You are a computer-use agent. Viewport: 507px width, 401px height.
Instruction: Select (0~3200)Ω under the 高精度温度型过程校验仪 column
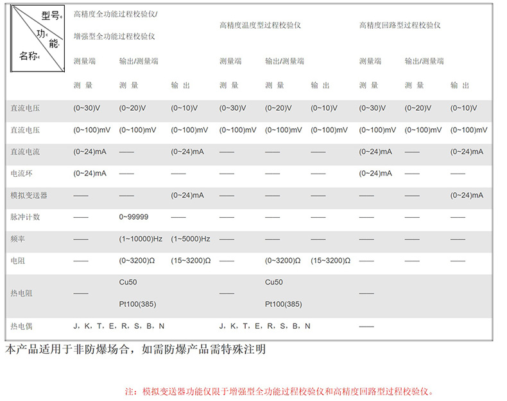(x=282, y=261)
